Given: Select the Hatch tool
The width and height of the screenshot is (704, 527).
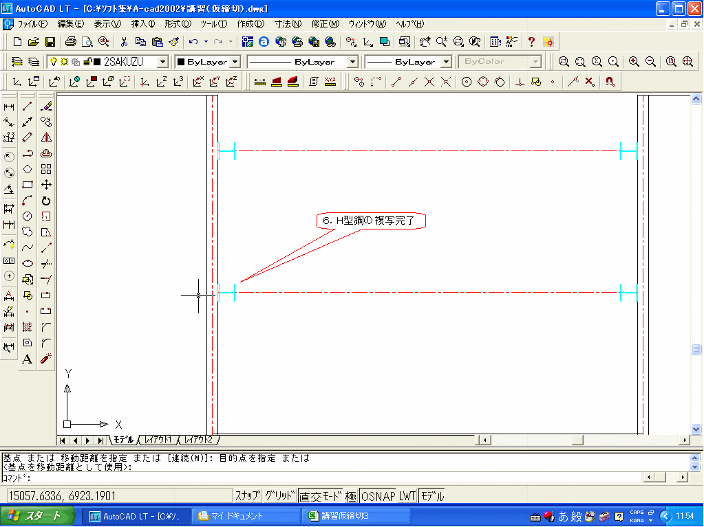Looking at the screenshot, I should click(28, 327).
